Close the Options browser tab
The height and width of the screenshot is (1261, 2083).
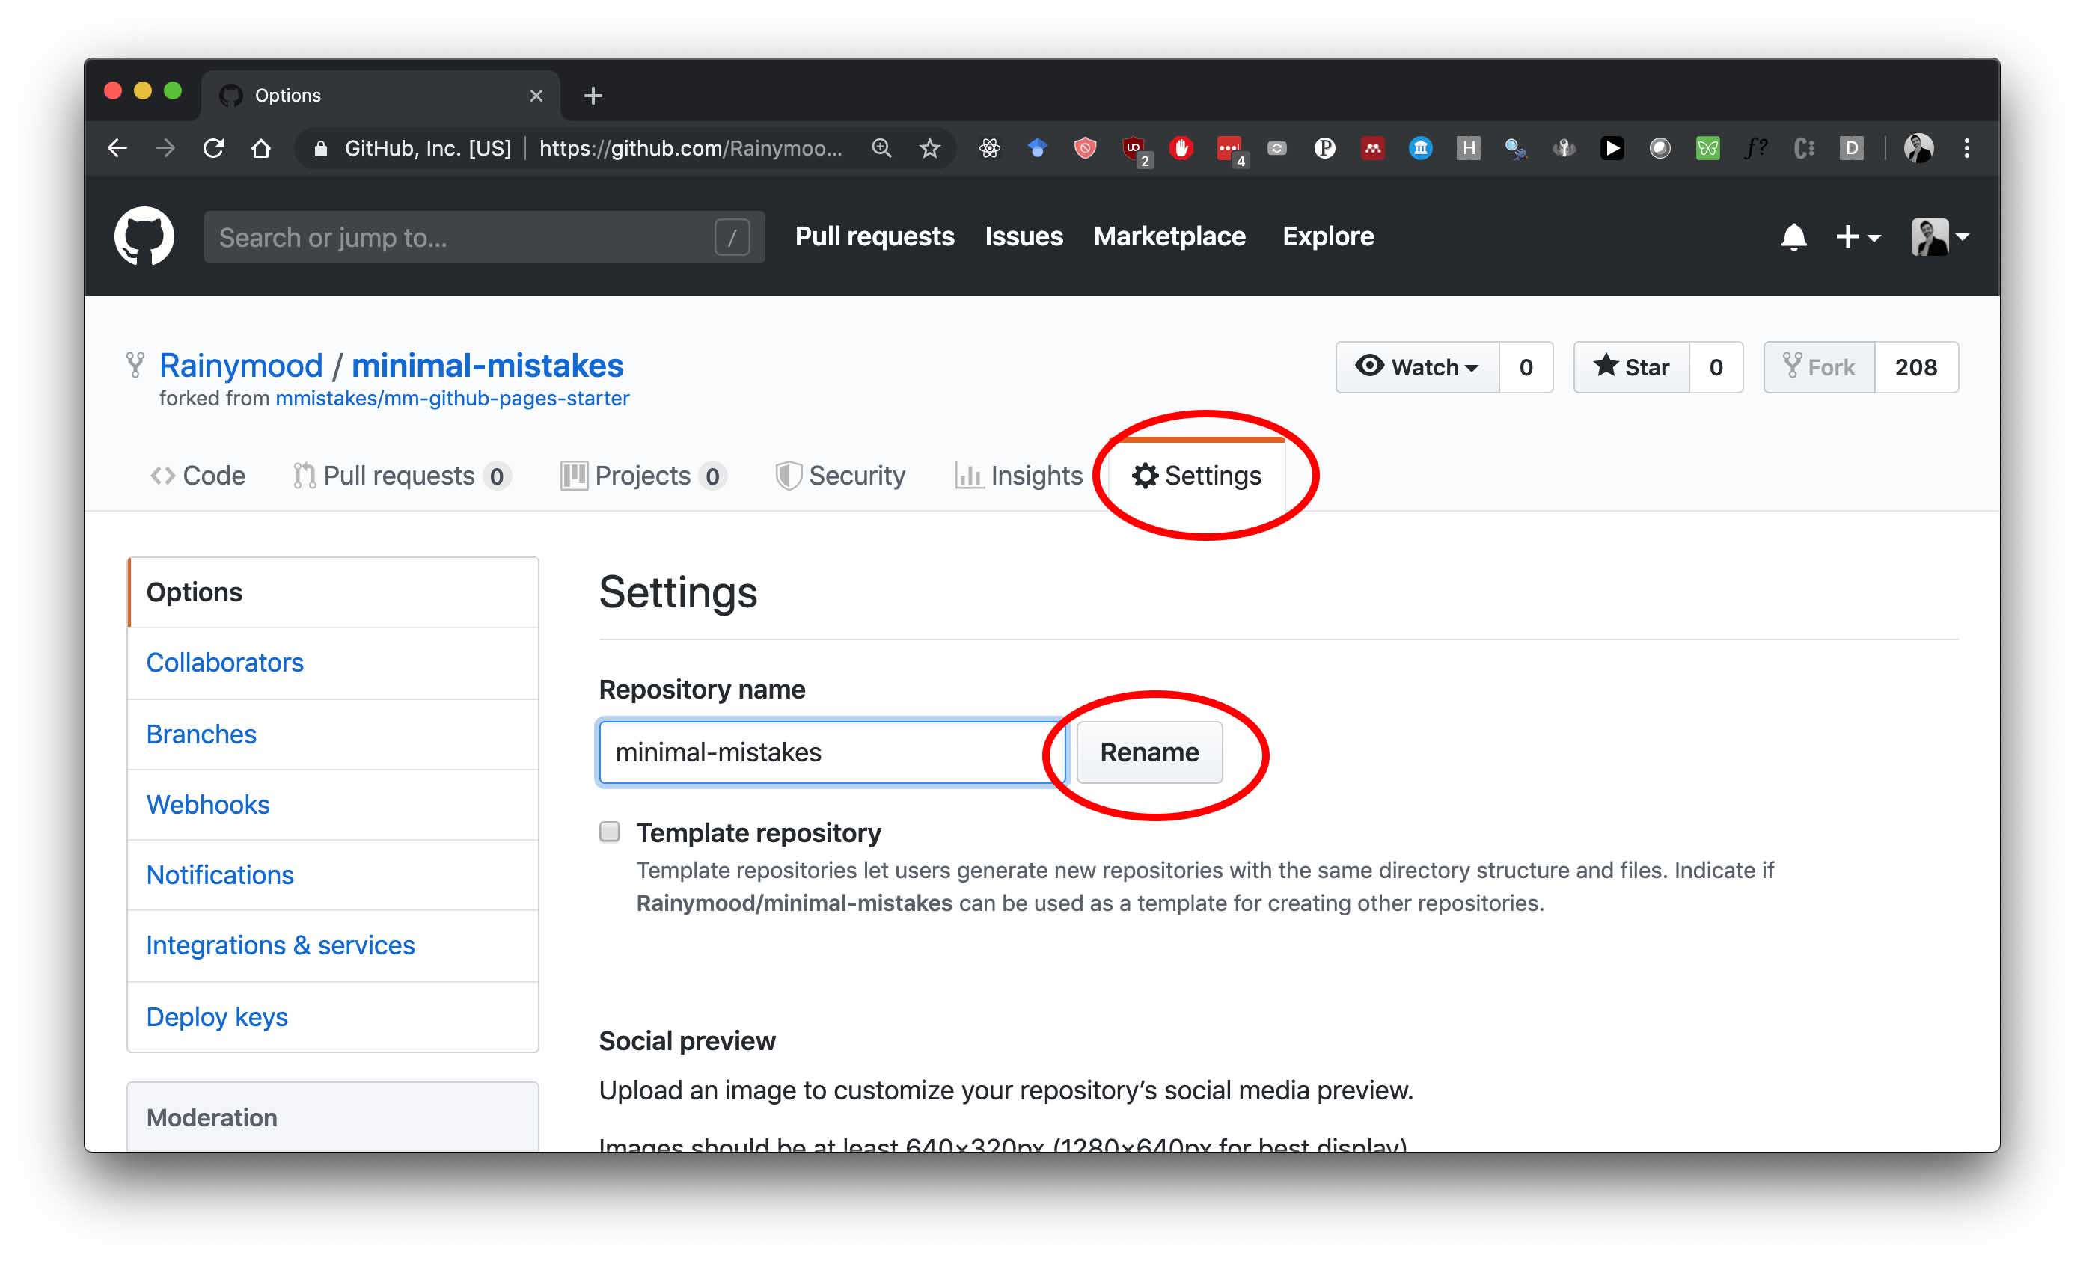pyautogui.click(x=536, y=96)
